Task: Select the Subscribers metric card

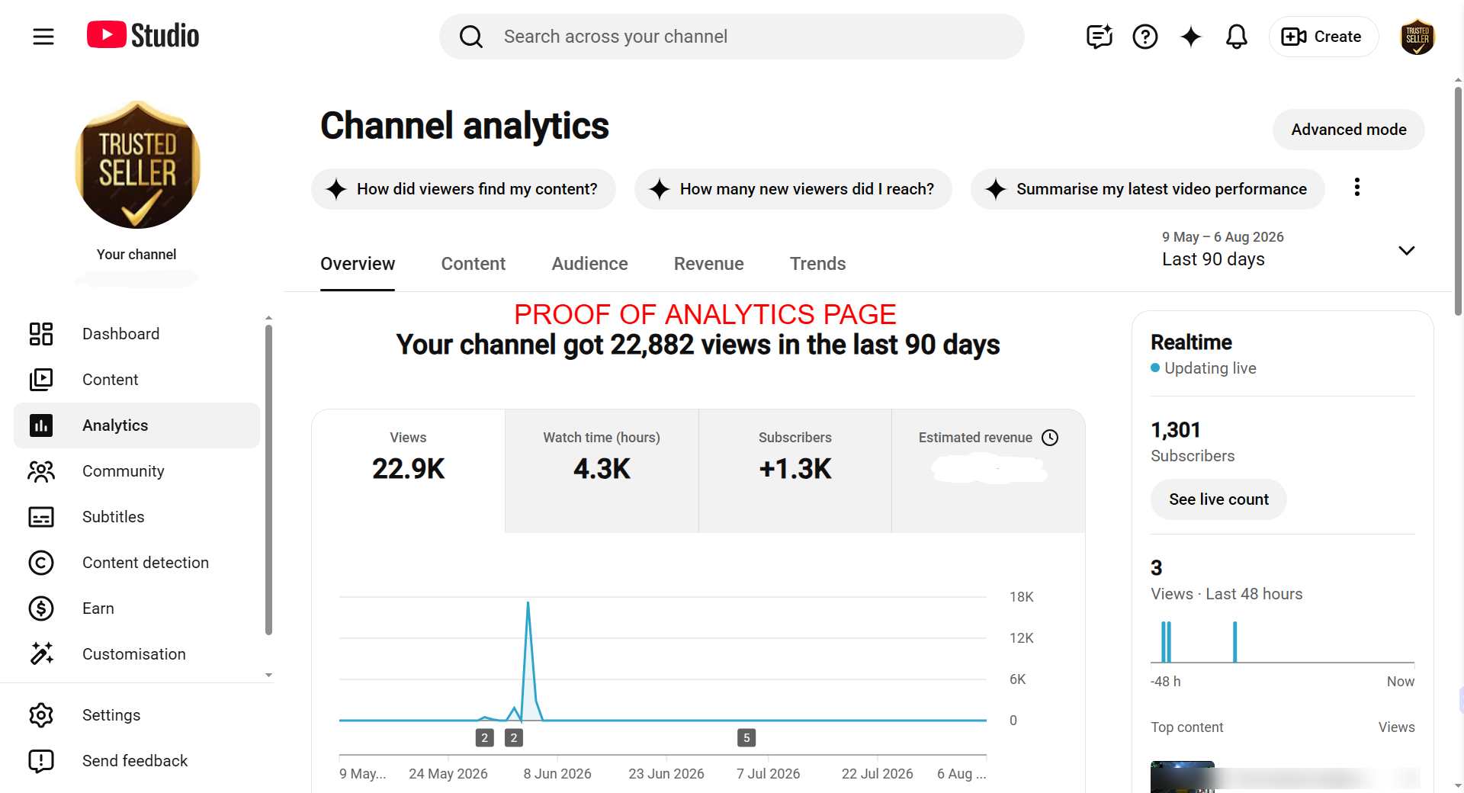Action: (795, 470)
